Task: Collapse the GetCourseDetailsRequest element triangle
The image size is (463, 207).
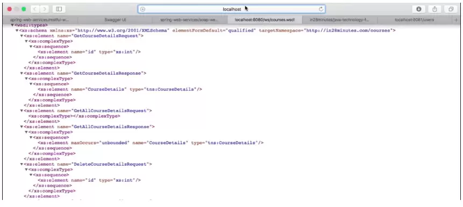Action: tap(22, 36)
